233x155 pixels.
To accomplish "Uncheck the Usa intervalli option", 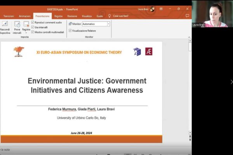I will [x=33, y=27].
